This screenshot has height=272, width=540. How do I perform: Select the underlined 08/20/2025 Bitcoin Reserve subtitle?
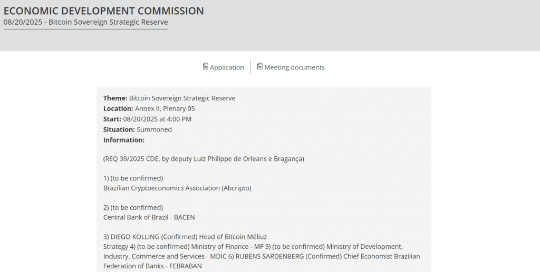pyautogui.click(x=85, y=22)
